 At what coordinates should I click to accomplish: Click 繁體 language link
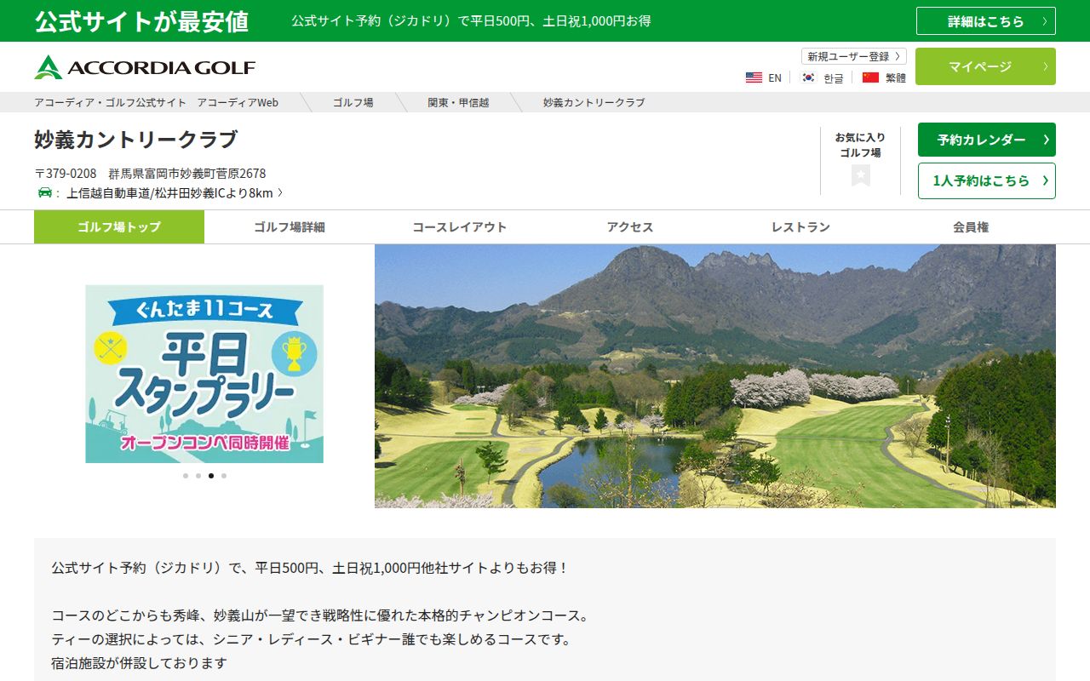click(896, 77)
